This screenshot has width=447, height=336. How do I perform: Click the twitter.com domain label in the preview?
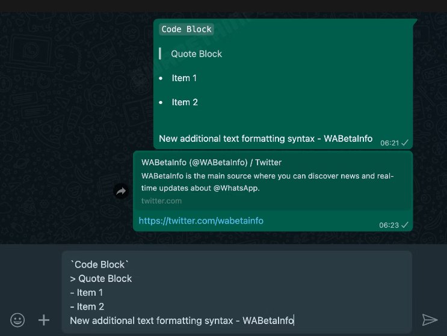coord(161,201)
